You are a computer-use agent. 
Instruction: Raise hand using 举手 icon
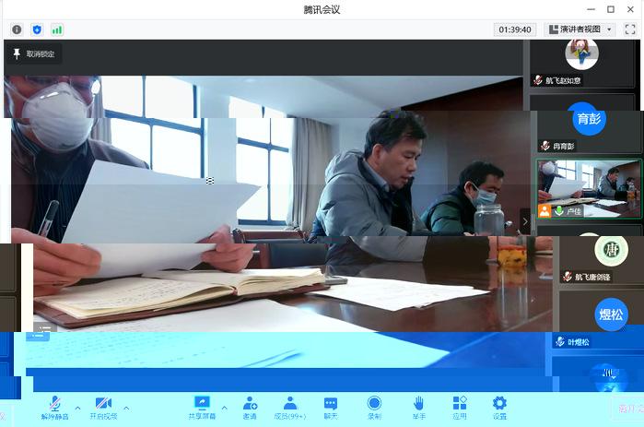tap(418, 407)
